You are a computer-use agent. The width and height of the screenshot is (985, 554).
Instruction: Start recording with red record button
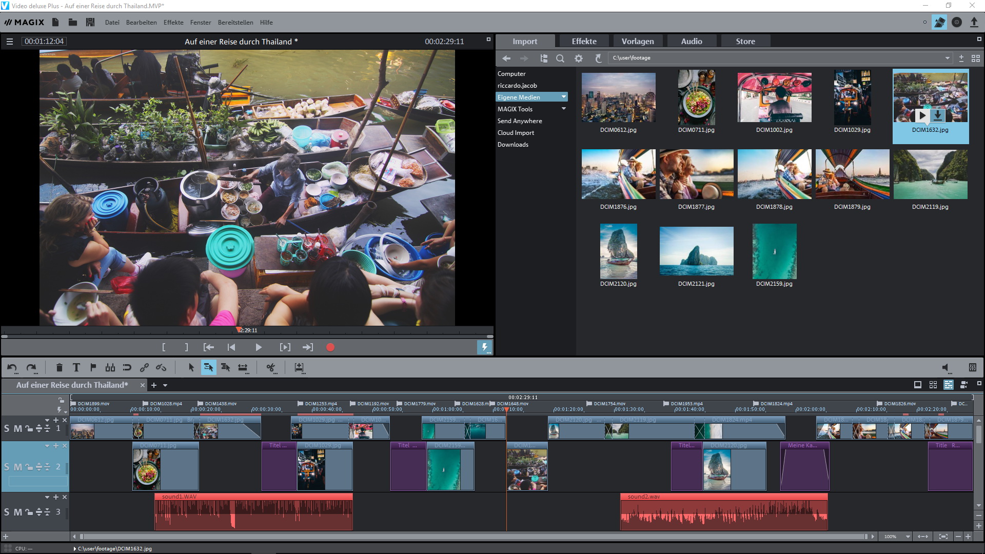[x=330, y=347]
